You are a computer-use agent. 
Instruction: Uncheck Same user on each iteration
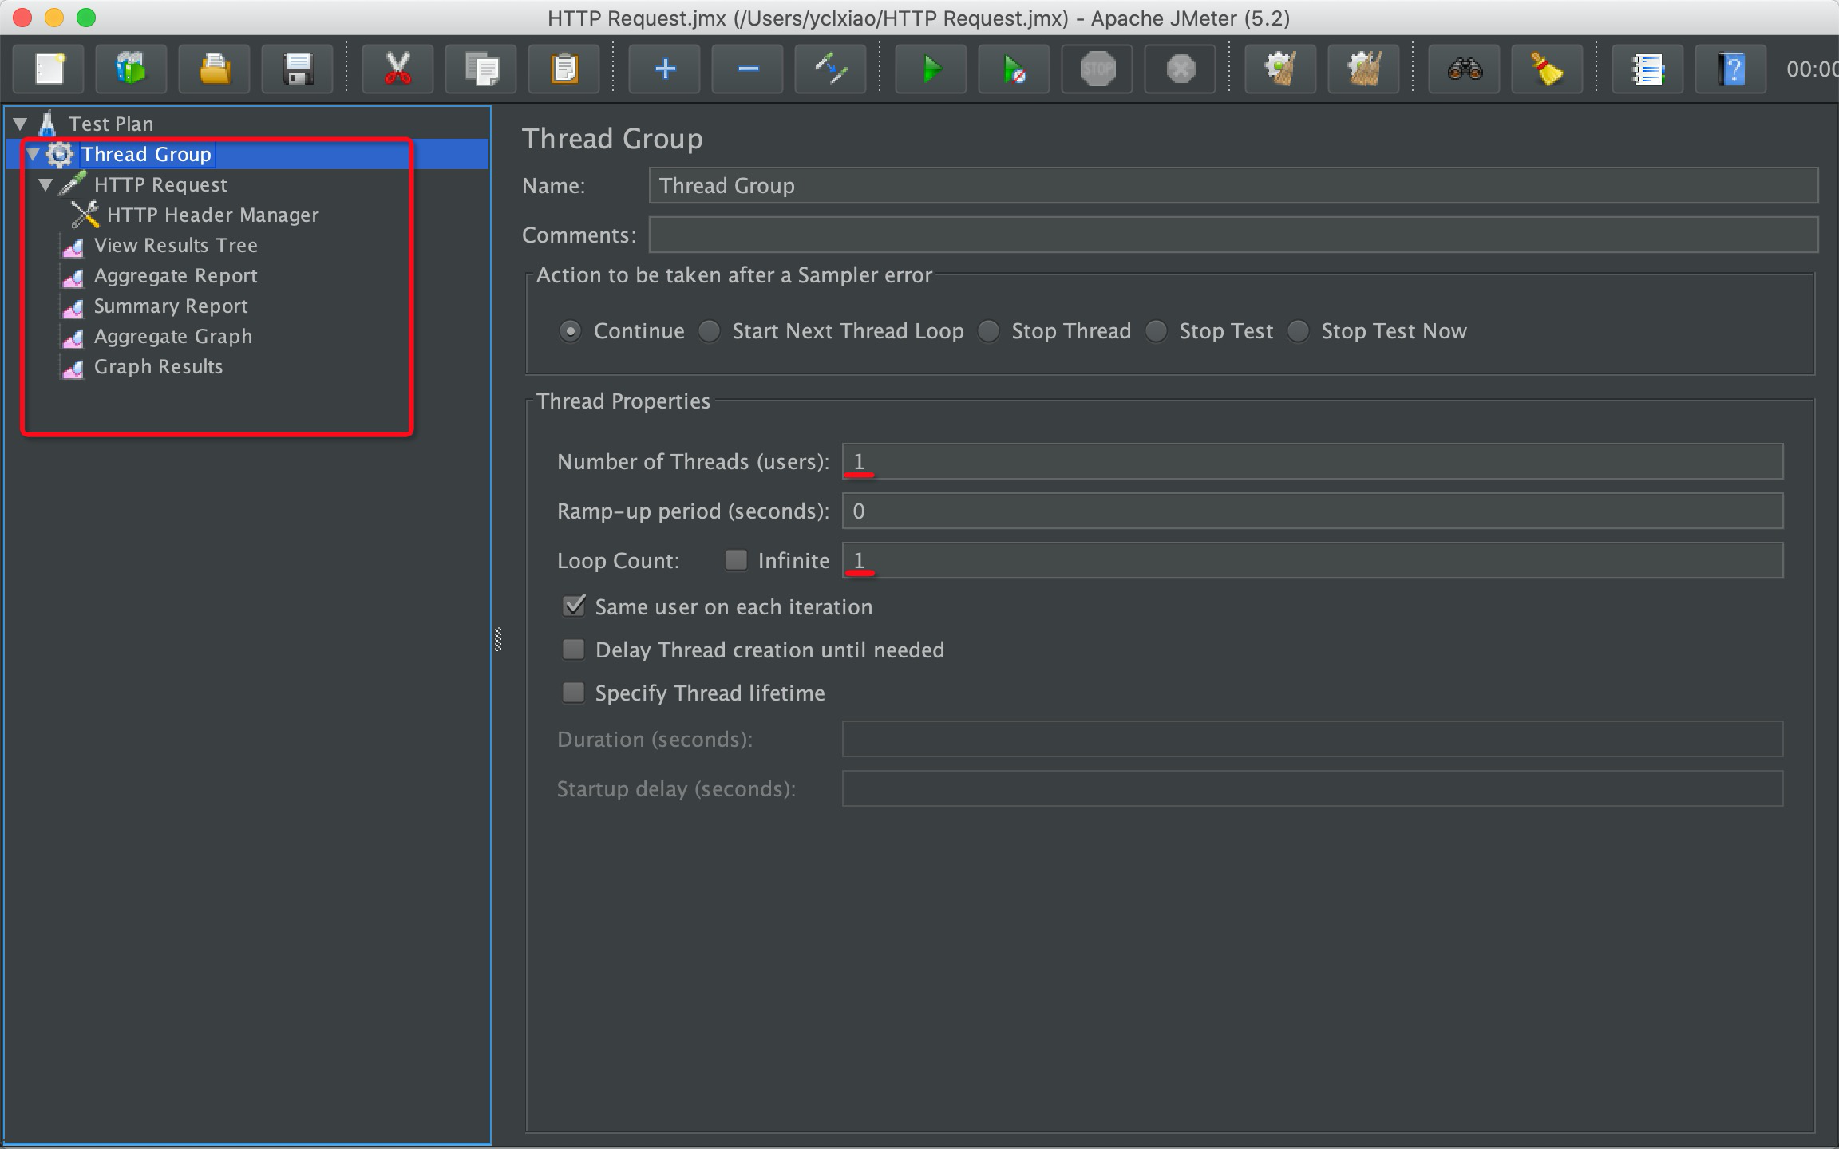click(x=574, y=606)
